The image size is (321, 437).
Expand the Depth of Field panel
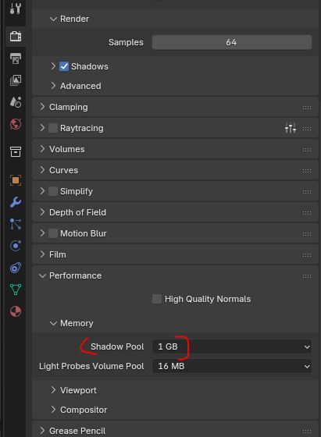42,212
